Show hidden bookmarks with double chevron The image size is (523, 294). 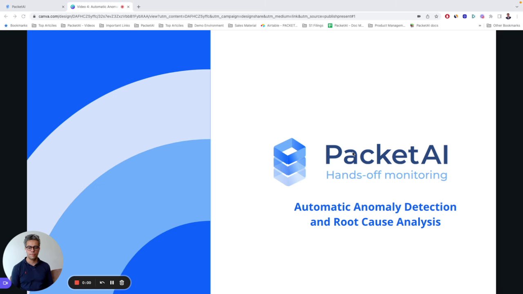point(480,25)
